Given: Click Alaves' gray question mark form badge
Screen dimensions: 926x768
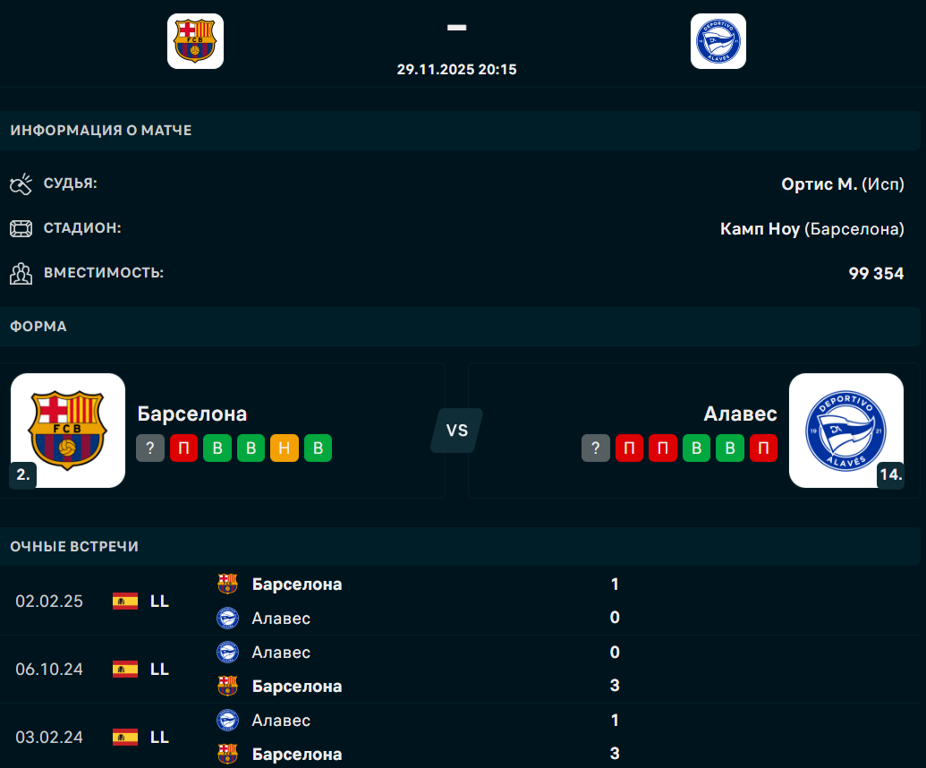Looking at the screenshot, I should [x=595, y=448].
